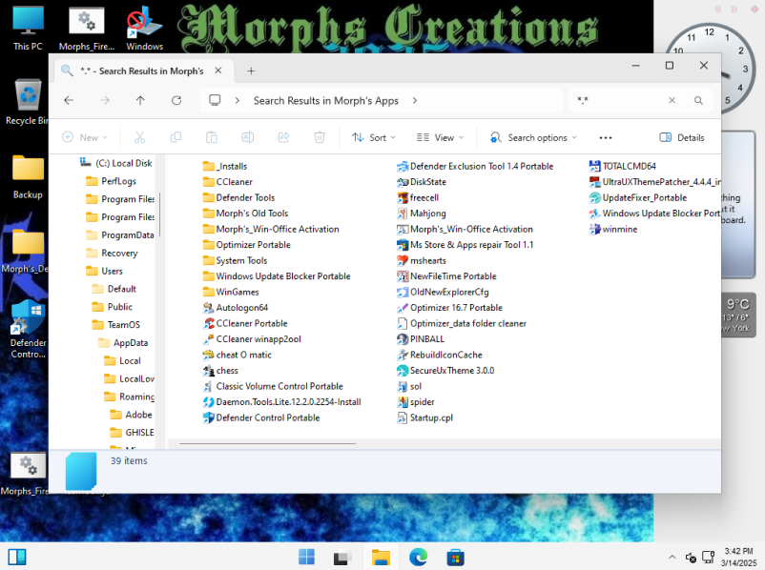765x570 pixels.
Task: Open the CCleaner Portable application
Action: [x=245, y=323]
